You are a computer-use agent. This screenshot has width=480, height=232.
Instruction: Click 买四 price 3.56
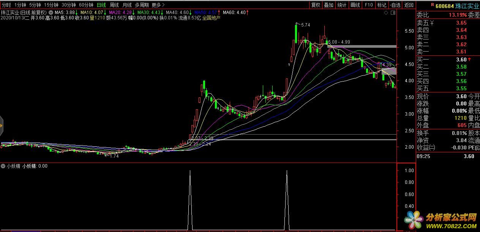pyautogui.click(x=461, y=81)
